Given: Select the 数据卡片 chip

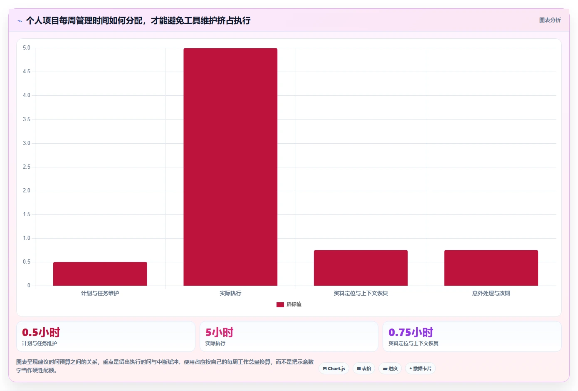Looking at the screenshot, I should tap(420, 369).
